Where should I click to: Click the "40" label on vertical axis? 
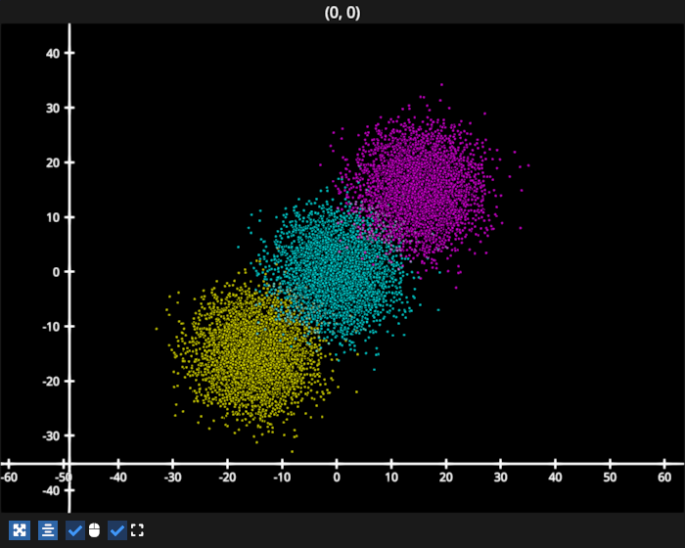click(53, 54)
